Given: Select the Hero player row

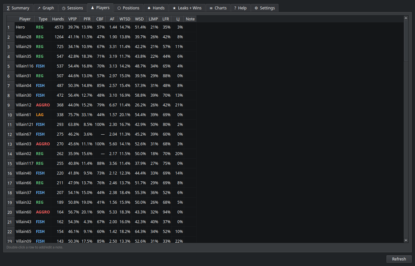Looking at the screenshot, I should (101, 27).
